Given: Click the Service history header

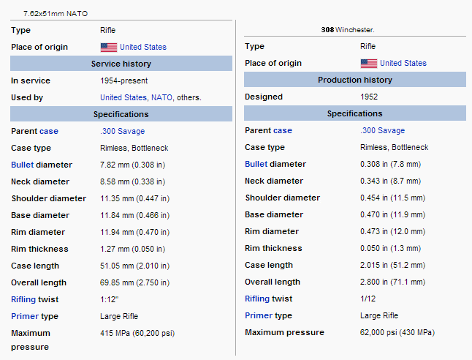Looking at the screenshot, I should click(121, 64).
